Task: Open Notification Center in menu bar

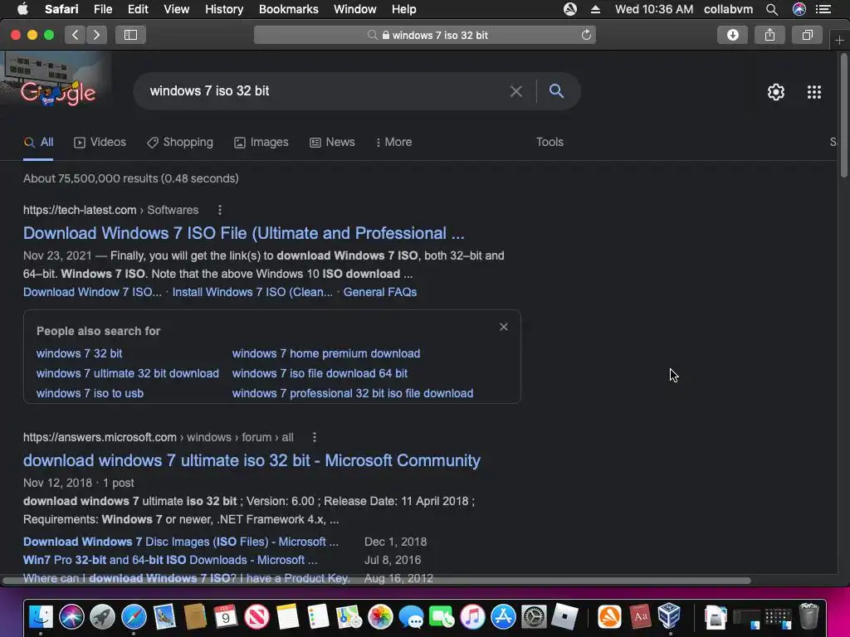Action: (823, 9)
